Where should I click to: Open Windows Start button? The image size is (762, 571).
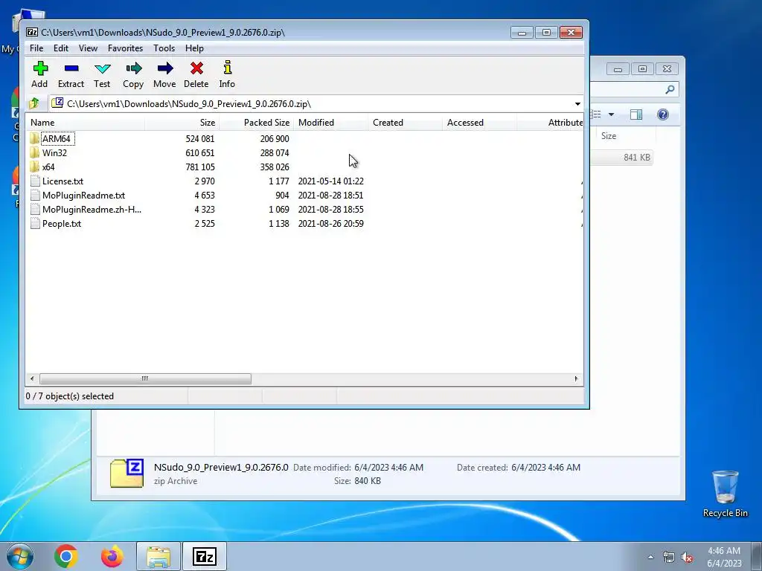(x=20, y=556)
